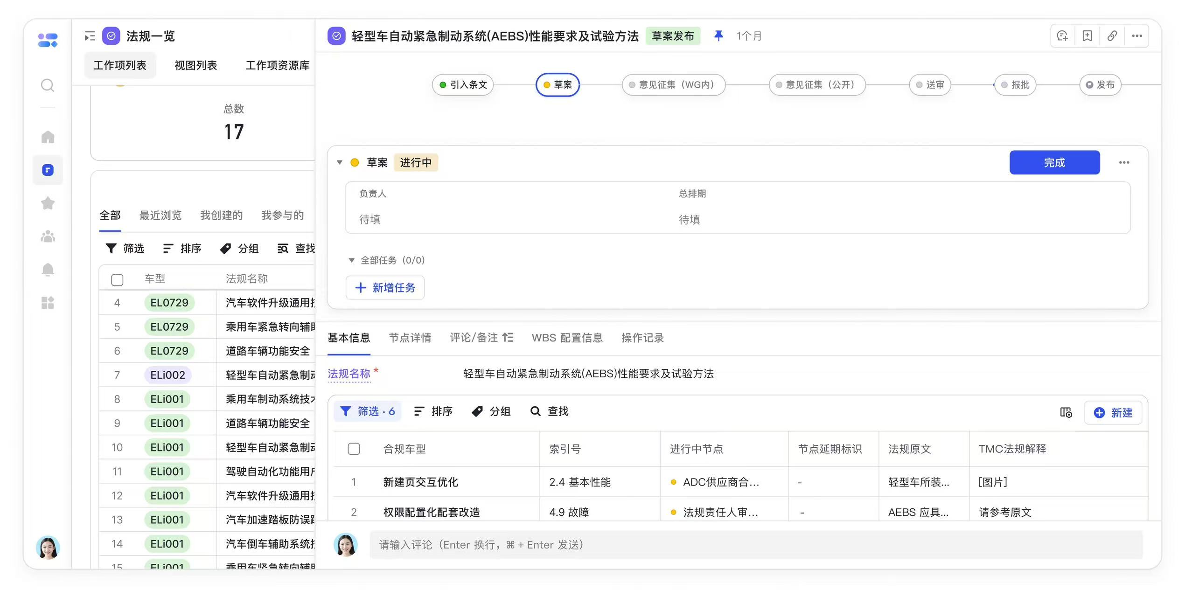The width and height of the screenshot is (1185, 597).
Task: Open the notifications bell in sidebar
Action: coord(48,270)
